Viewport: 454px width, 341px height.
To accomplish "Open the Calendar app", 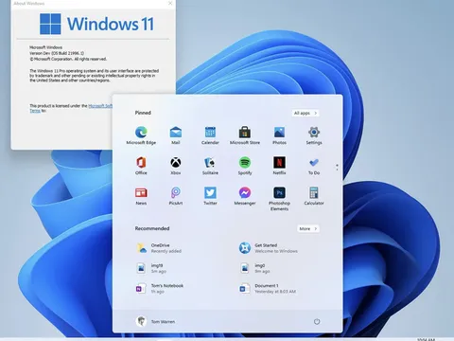I will click(x=210, y=135).
